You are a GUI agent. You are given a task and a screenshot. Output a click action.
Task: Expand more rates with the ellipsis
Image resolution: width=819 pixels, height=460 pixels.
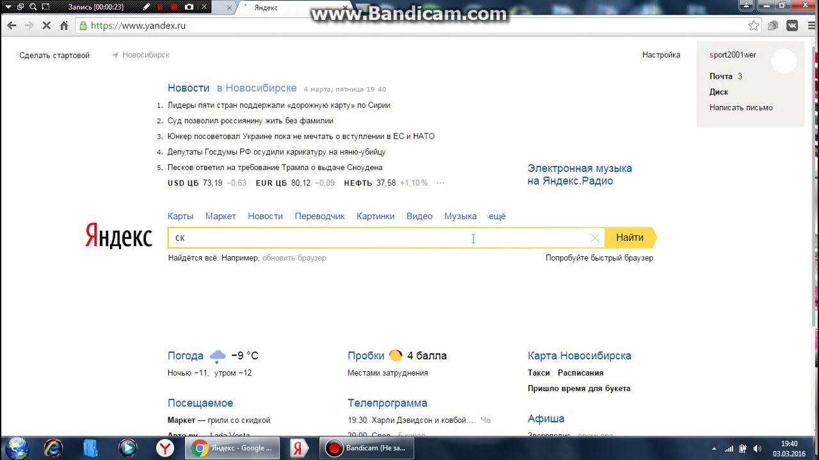440,183
